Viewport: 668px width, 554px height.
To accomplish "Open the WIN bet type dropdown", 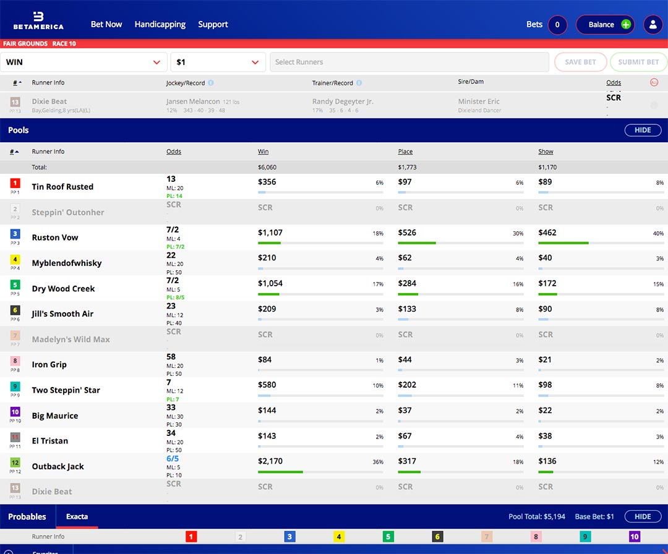I will 83,62.
